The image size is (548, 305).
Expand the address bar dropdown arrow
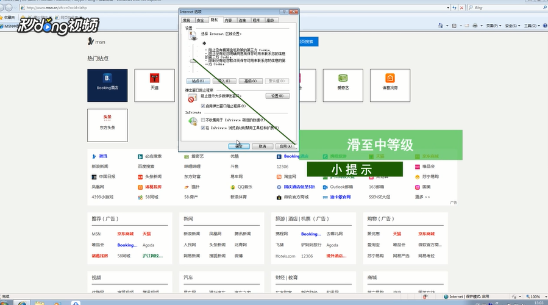(448, 7)
